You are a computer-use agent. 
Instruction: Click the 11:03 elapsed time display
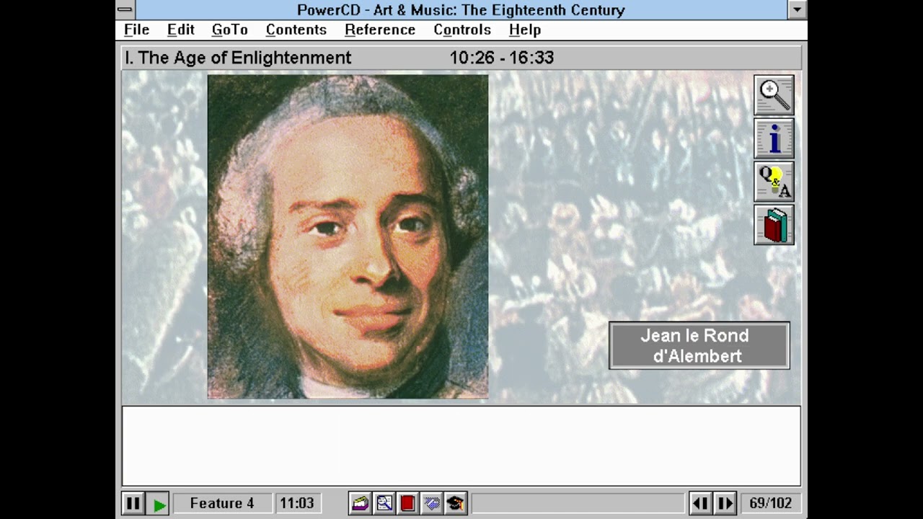pos(297,503)
